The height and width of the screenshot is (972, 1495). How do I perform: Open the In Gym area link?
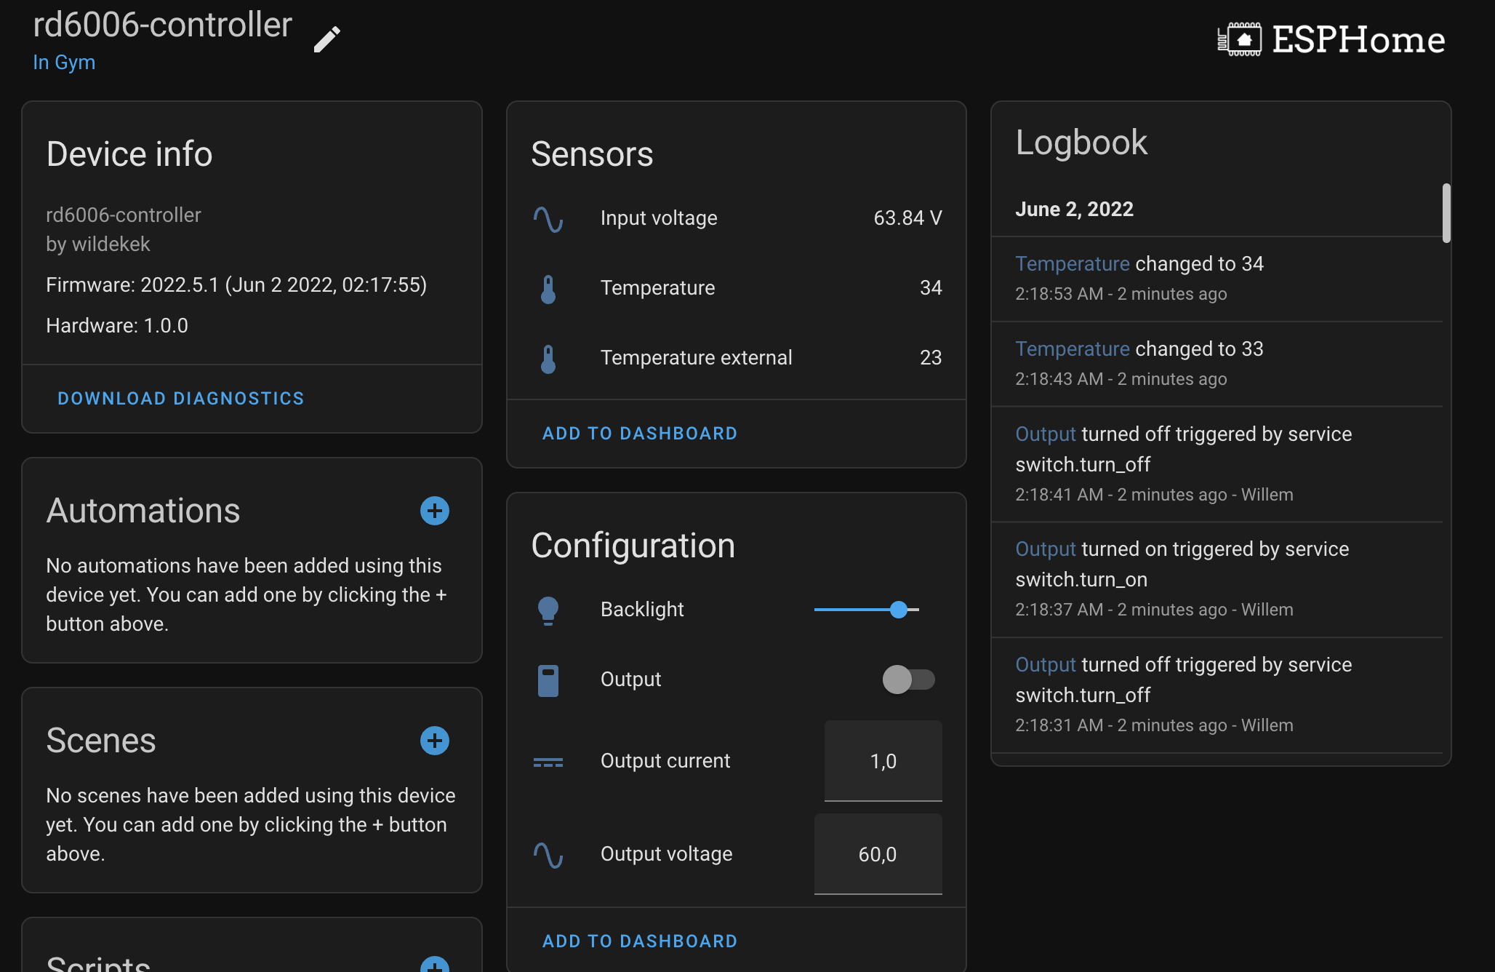point(64,63)
